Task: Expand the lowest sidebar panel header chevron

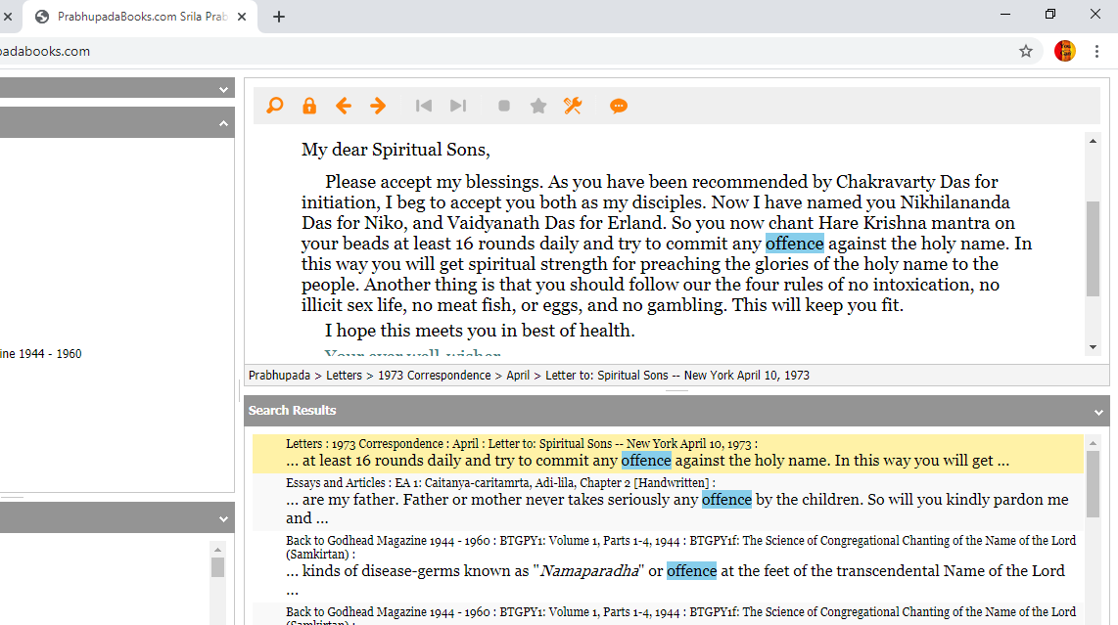Action: point(224,518)
